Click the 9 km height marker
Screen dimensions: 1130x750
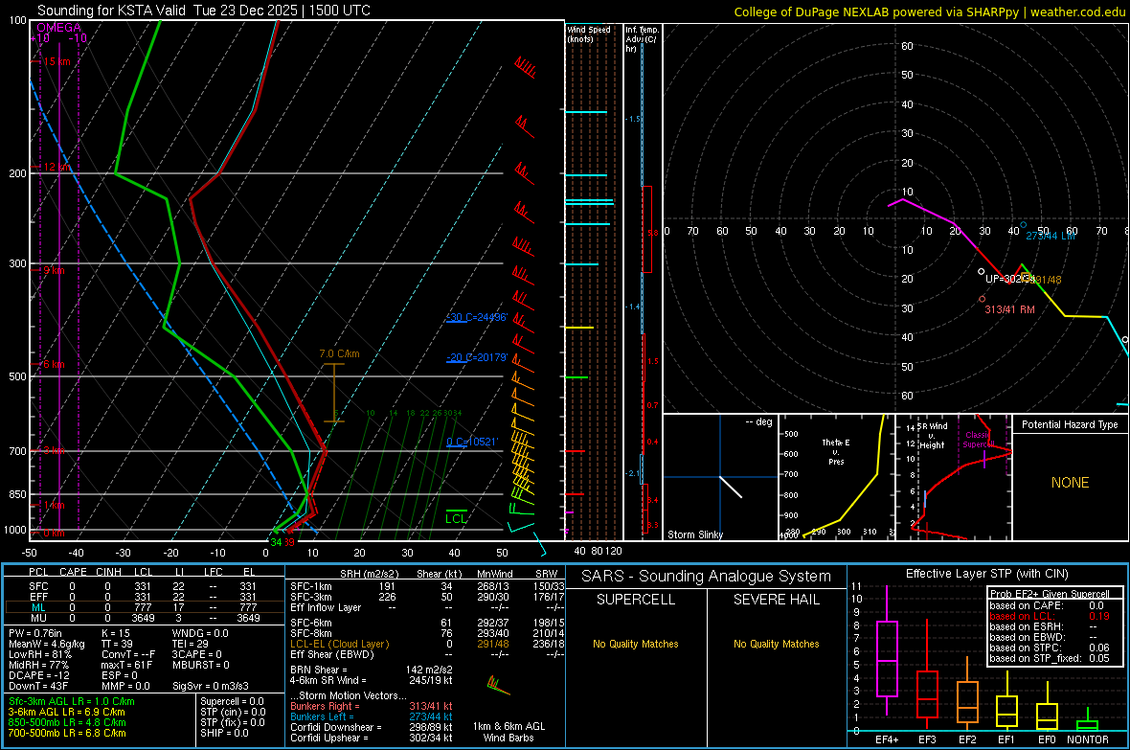[x=54, y=271]
